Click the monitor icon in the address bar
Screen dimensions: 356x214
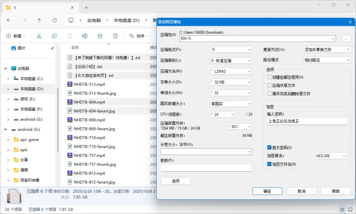(71, 20)
